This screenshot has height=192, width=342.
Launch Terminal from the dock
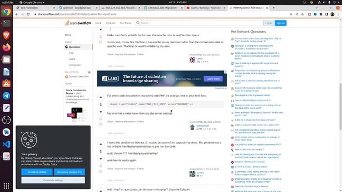point(6,23)
